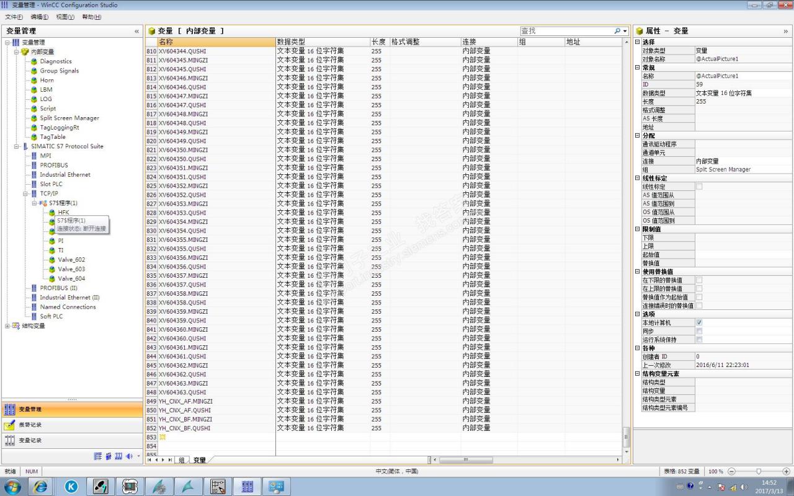Expand the 结构变量 tree node

click(x=7, y=325)
